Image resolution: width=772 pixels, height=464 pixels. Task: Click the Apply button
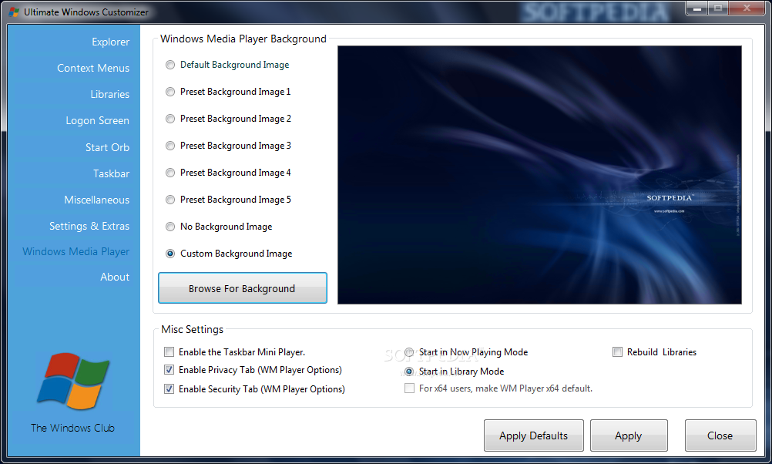pyautogui.click(x=629, y=435)
